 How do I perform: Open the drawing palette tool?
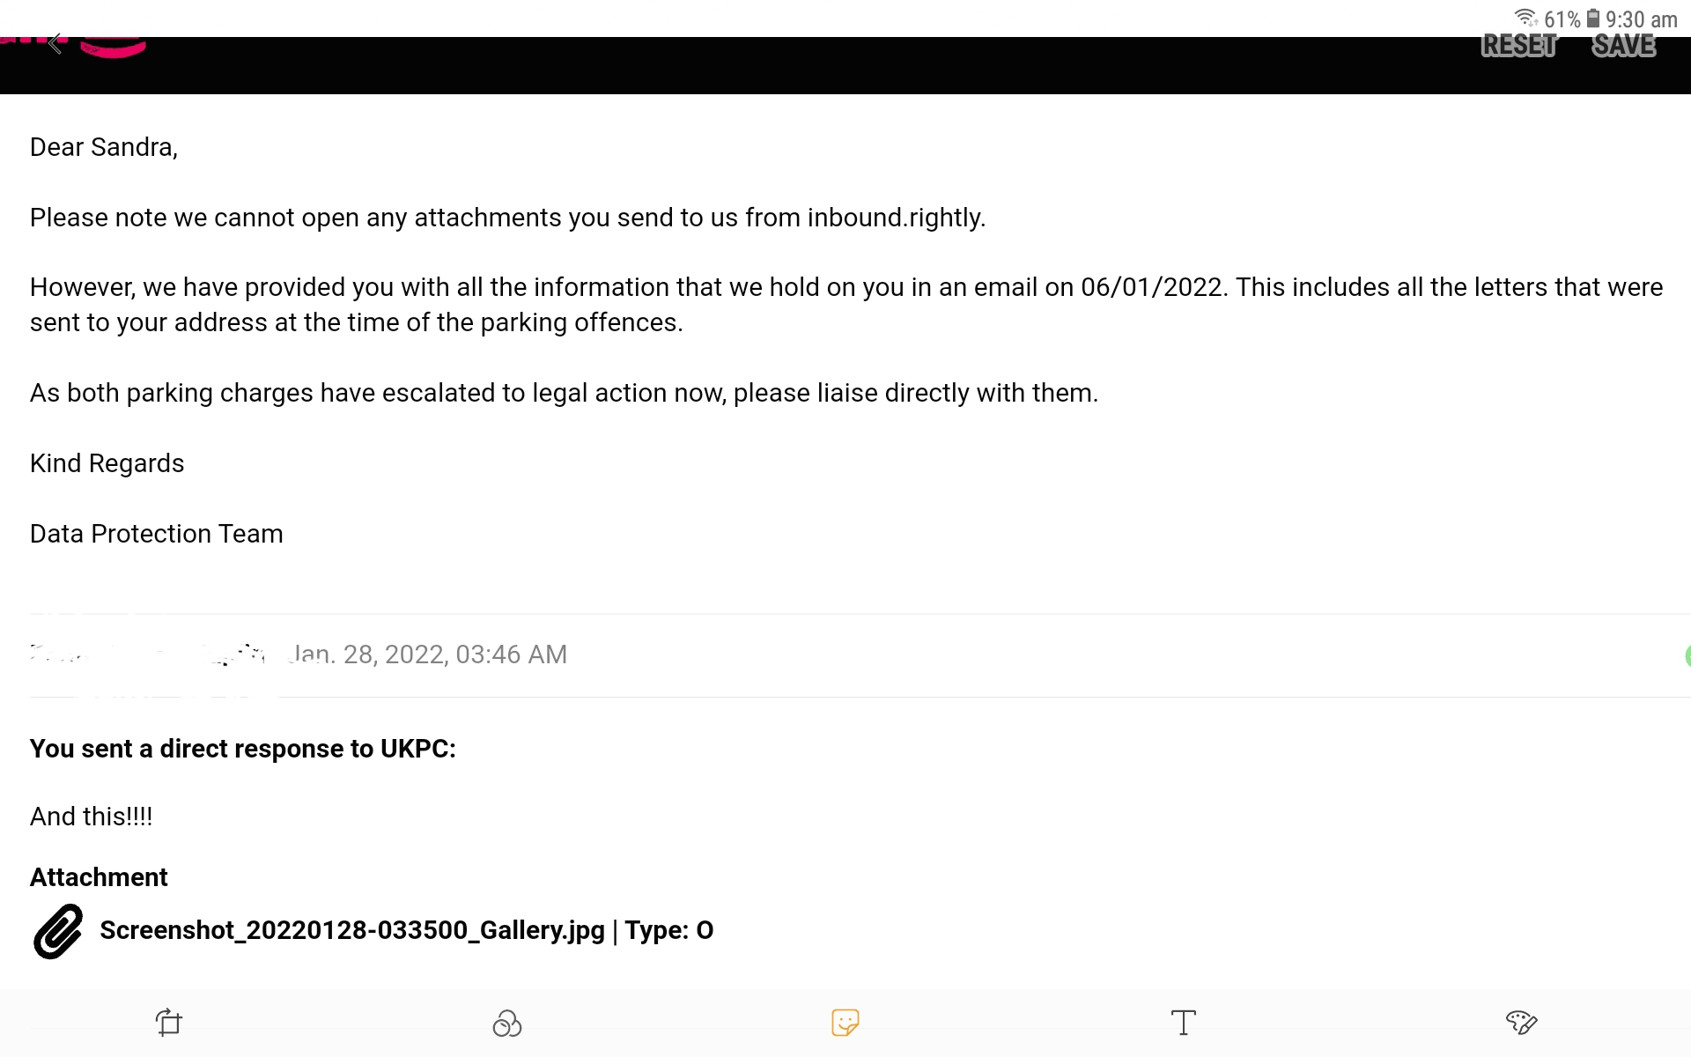coord(1521,1023)
